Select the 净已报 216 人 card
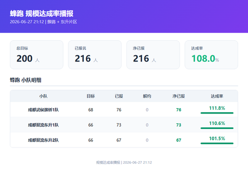This screenshot has height=186, width=248. [x=153, y=55]
